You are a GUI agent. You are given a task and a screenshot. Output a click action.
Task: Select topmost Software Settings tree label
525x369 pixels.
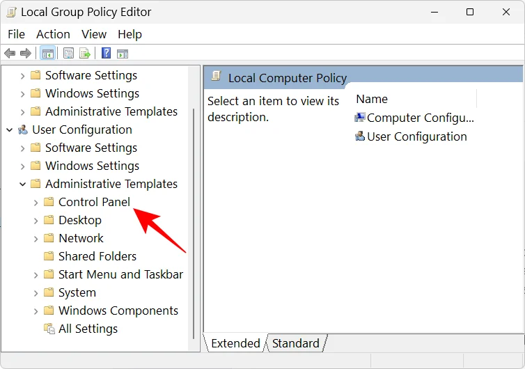tap(91, 75)
